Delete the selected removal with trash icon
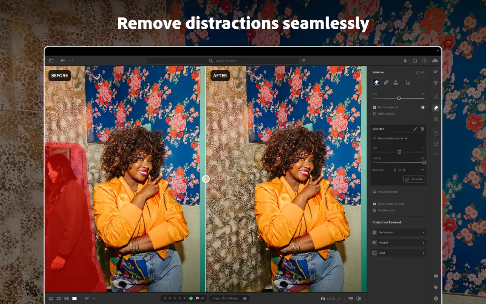Viewport: 486px width, 304px height. 423,129
